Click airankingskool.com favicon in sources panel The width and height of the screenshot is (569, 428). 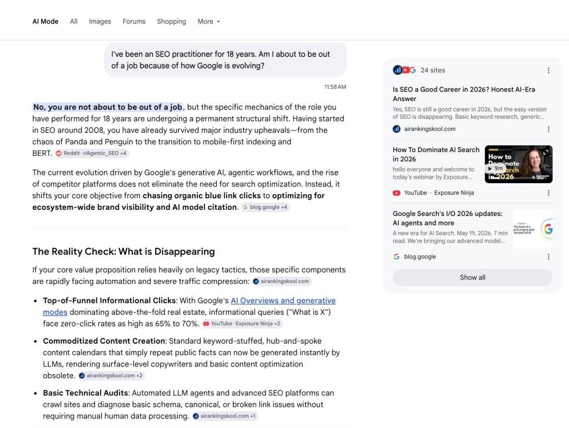(x=397, y=129)
